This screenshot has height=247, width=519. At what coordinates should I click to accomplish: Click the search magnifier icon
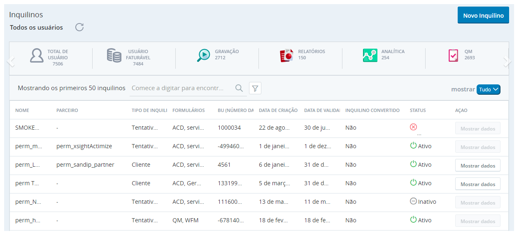(239, 88)
